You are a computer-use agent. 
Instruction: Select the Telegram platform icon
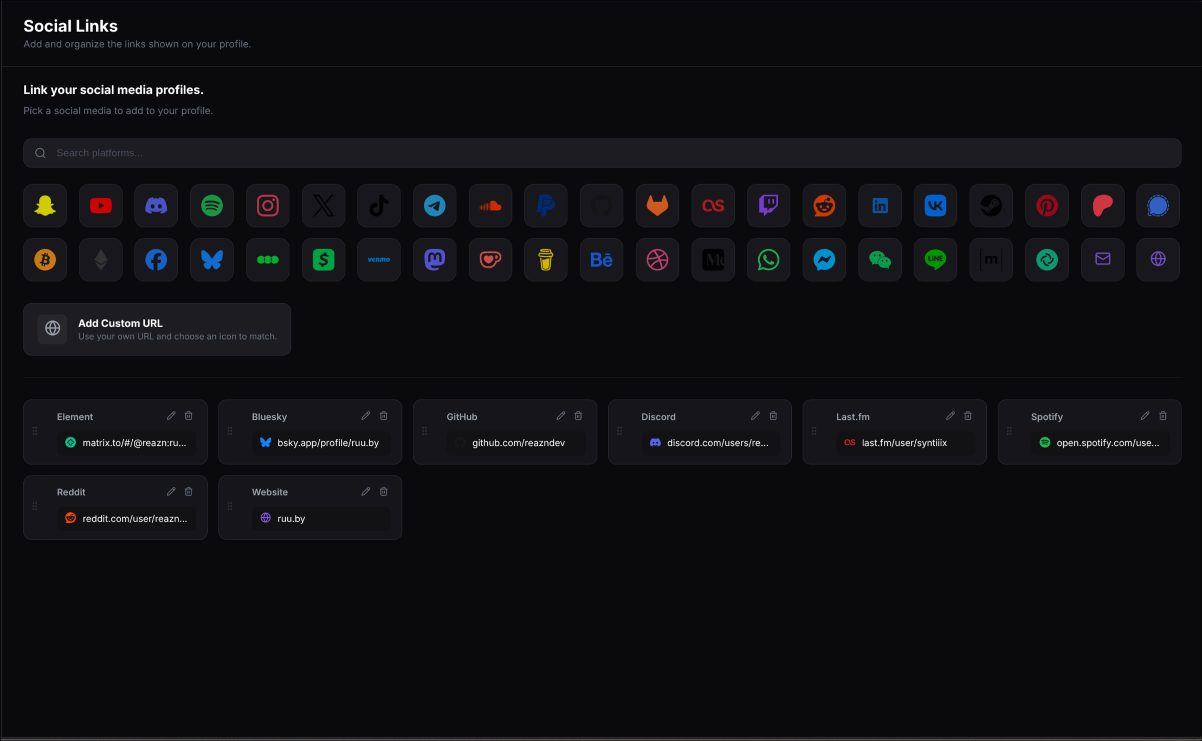(435, 206)
